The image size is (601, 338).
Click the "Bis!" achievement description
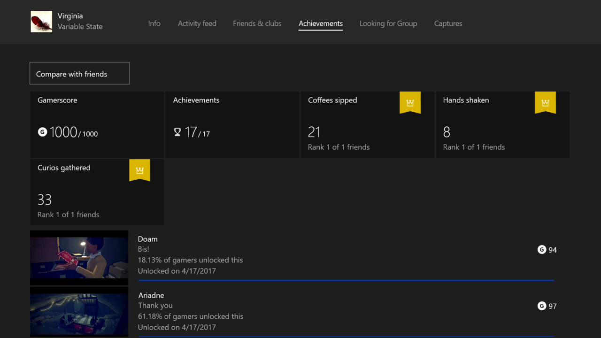click(144, 249)
